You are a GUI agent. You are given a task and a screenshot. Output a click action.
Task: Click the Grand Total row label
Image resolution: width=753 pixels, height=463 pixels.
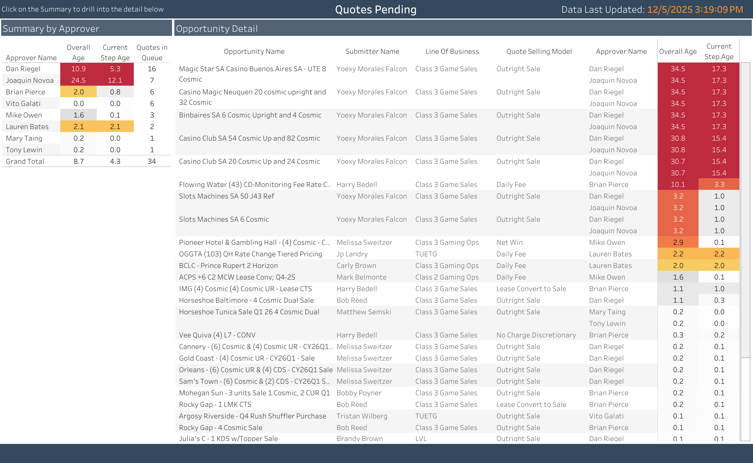(x=25, y=161)
